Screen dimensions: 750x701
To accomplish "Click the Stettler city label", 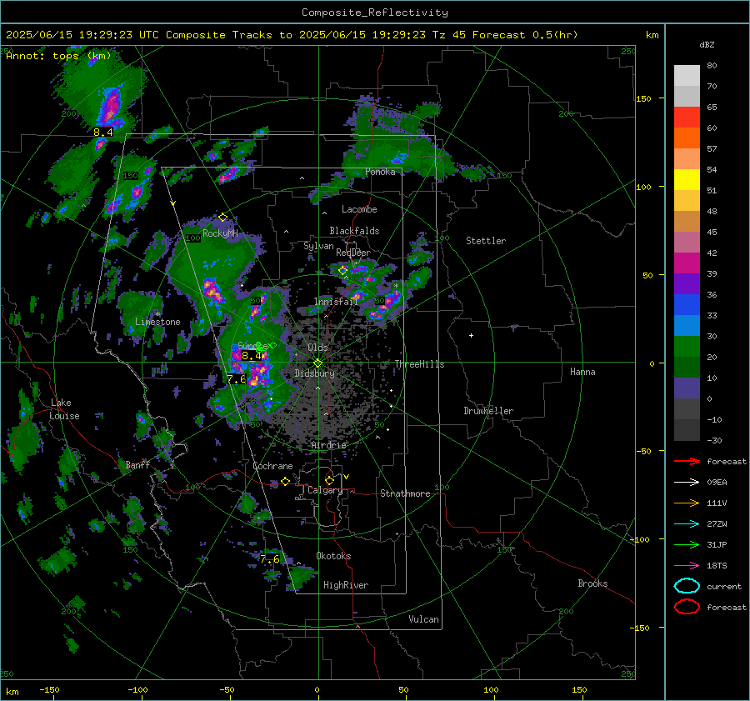I will coord(486,241).
